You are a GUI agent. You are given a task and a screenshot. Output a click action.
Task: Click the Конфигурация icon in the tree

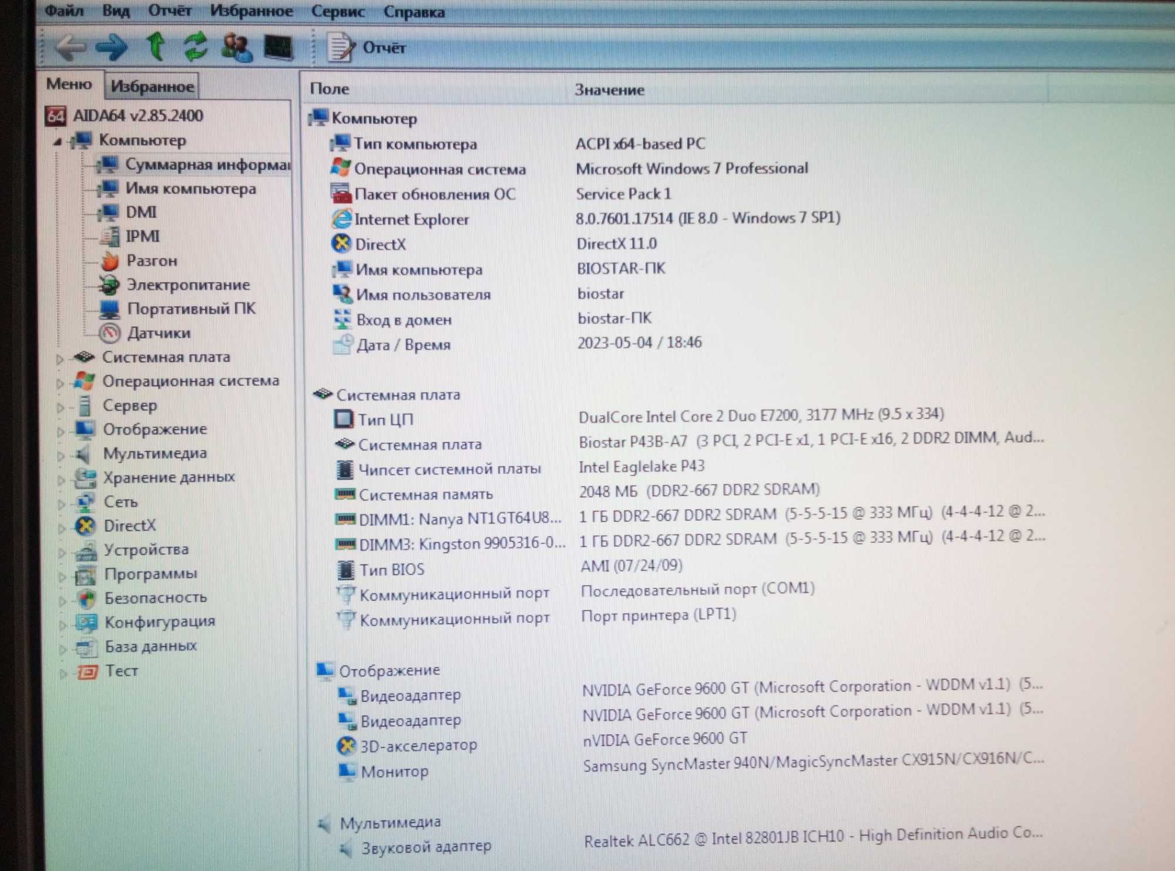(x=87, y=622)
